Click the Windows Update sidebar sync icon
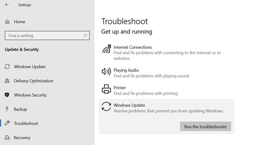Image resolution: width=276 pixels, height=145 pixels. 7,67
